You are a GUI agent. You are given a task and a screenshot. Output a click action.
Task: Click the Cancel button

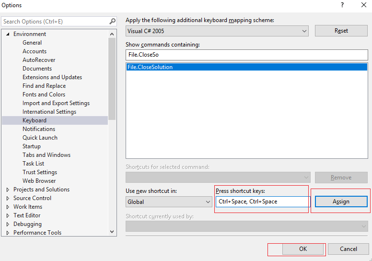[x=349, y=249]
